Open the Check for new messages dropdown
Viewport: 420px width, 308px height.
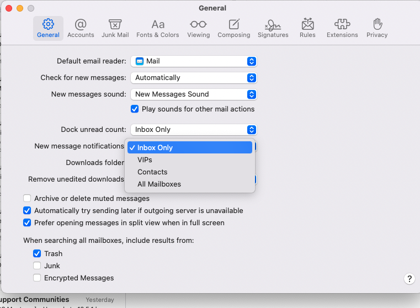coord(194,78)
